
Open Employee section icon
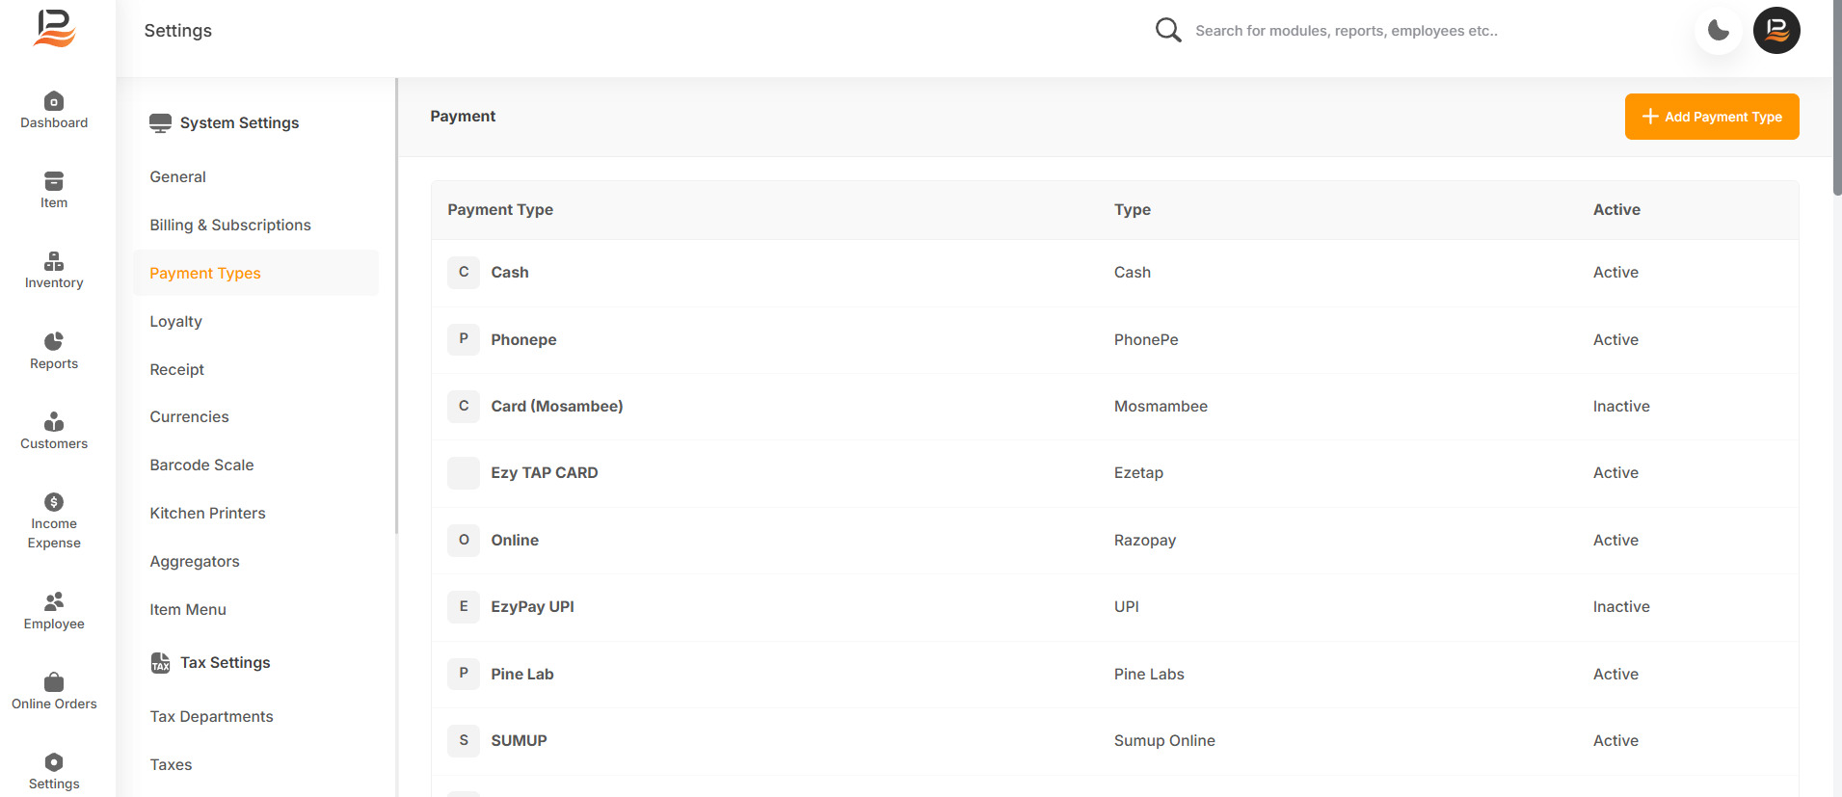(x=54, y=601)
